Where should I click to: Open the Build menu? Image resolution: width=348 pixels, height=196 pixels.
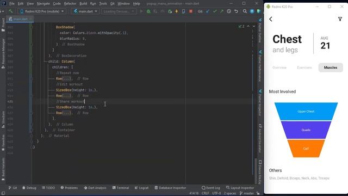tap(83, 4)
